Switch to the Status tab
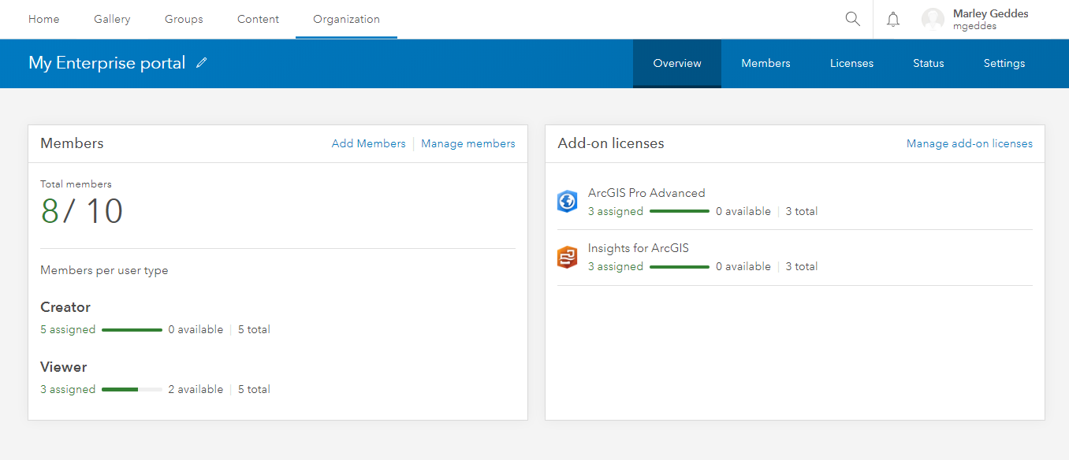Viewport: 1069px width, 460px height. click(x=928, y=63)
